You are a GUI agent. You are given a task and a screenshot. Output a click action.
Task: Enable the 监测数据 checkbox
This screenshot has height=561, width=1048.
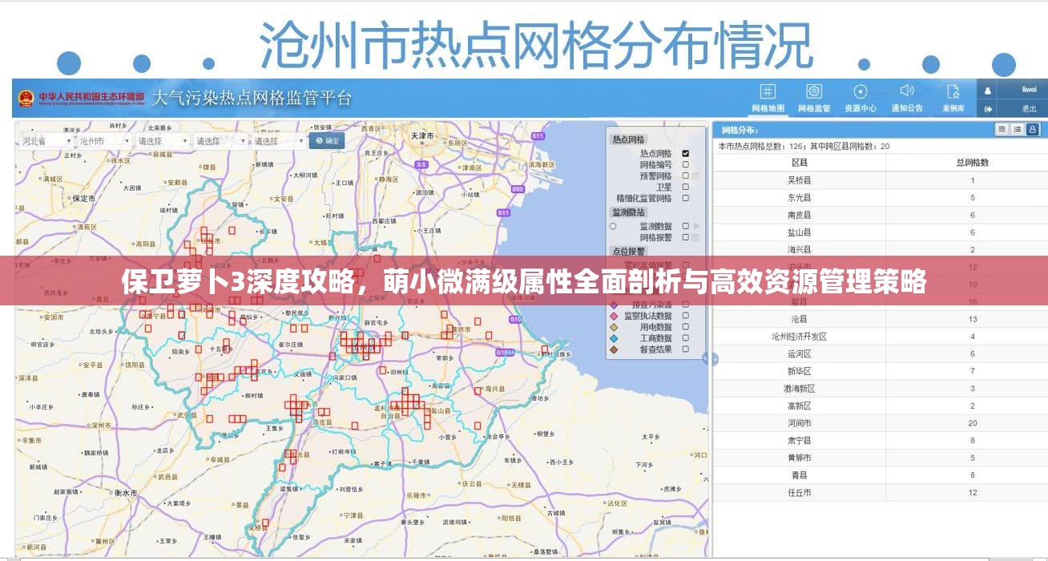[685, 226]
